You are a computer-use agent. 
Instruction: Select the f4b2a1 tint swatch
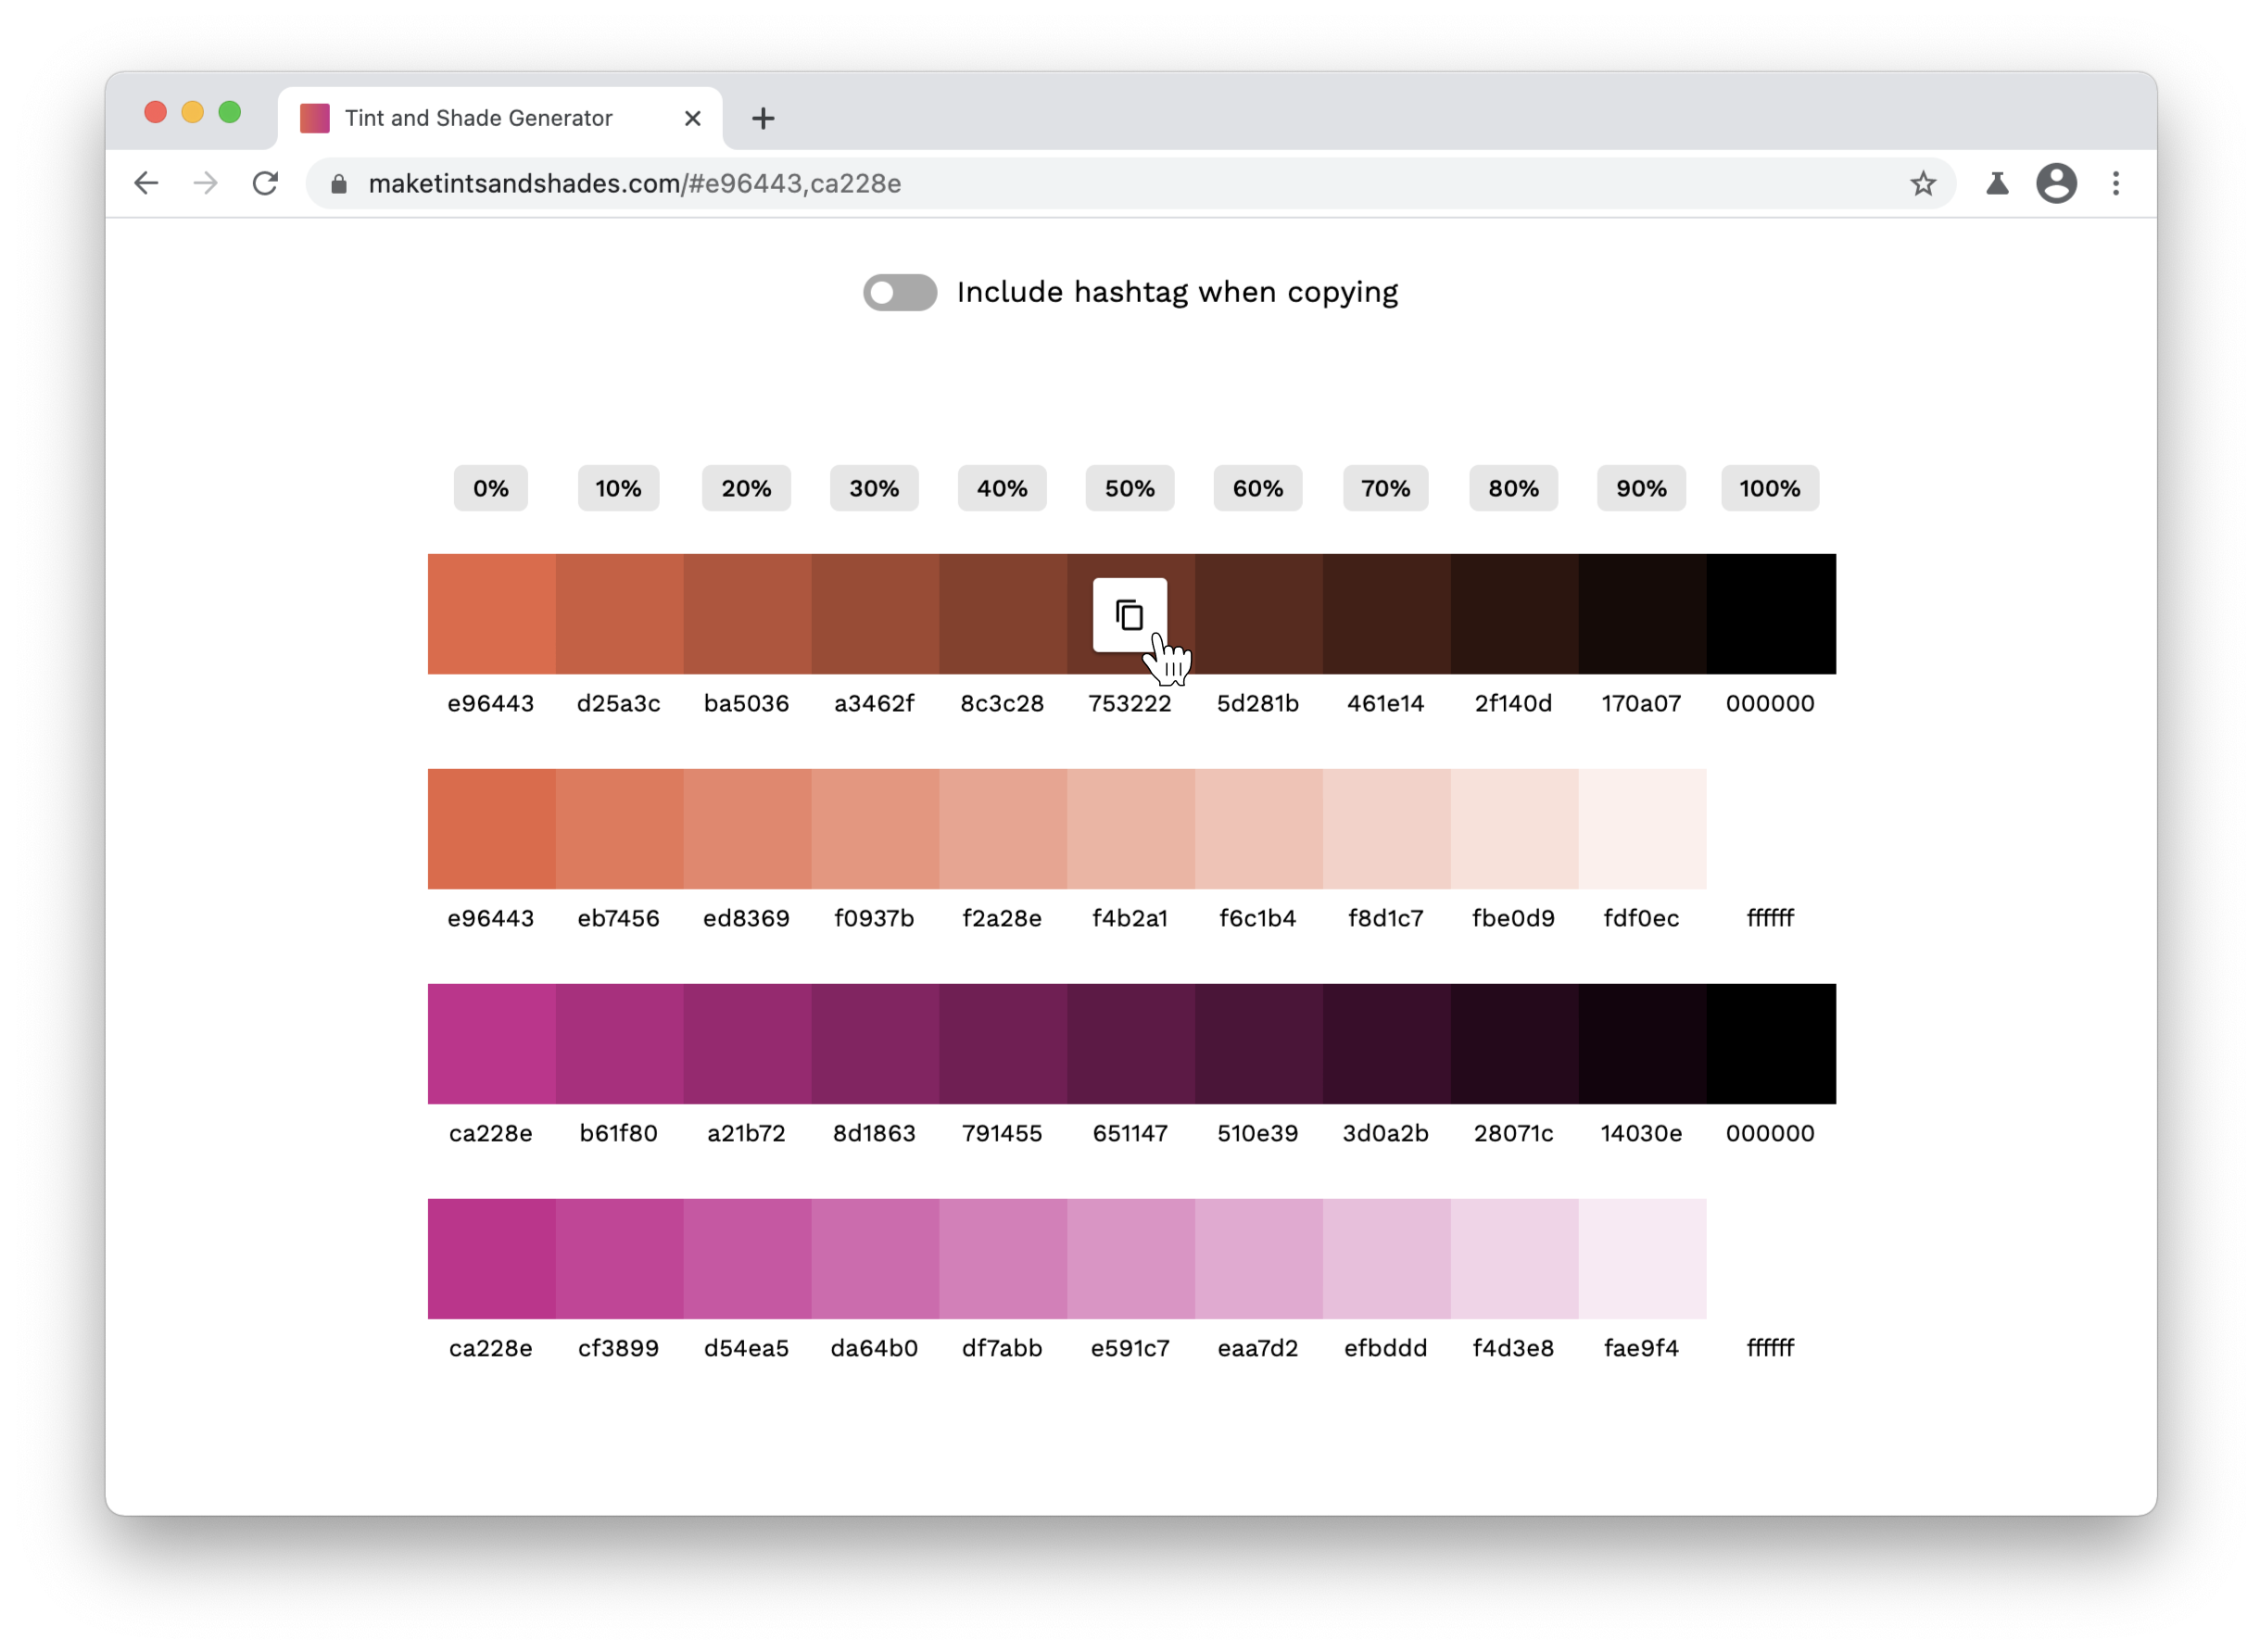(1130, 829)
